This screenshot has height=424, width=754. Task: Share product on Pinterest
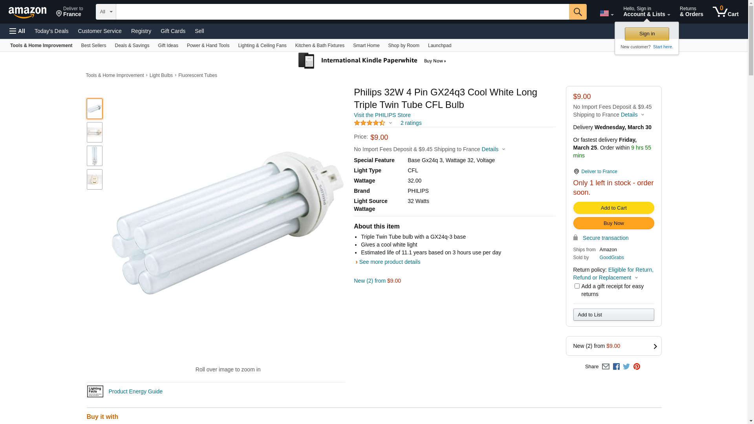(x=637, y=367)
